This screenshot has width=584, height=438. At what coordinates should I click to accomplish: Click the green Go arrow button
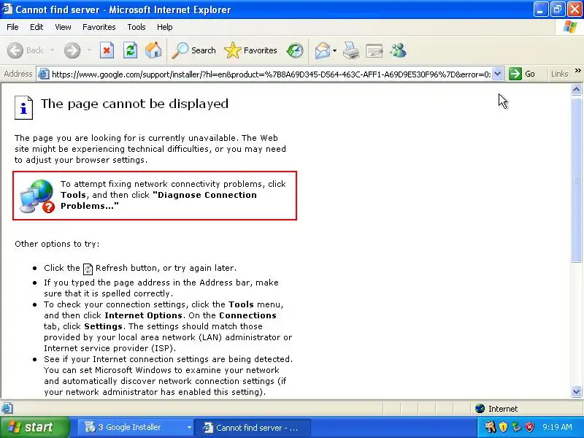coord(515,74)
